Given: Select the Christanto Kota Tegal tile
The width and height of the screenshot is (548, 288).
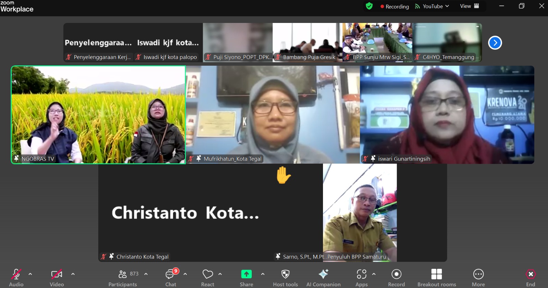Looking at the screenshot, I should point(186,213).
